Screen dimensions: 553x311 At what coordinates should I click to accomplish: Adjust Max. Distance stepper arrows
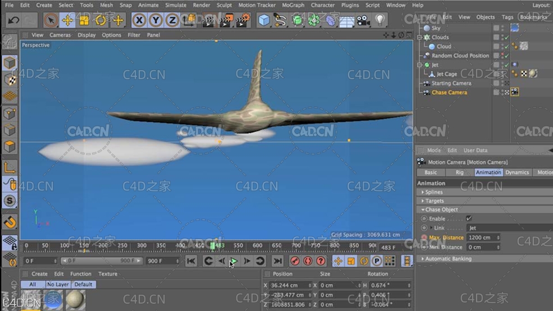(x=499, y=237)
